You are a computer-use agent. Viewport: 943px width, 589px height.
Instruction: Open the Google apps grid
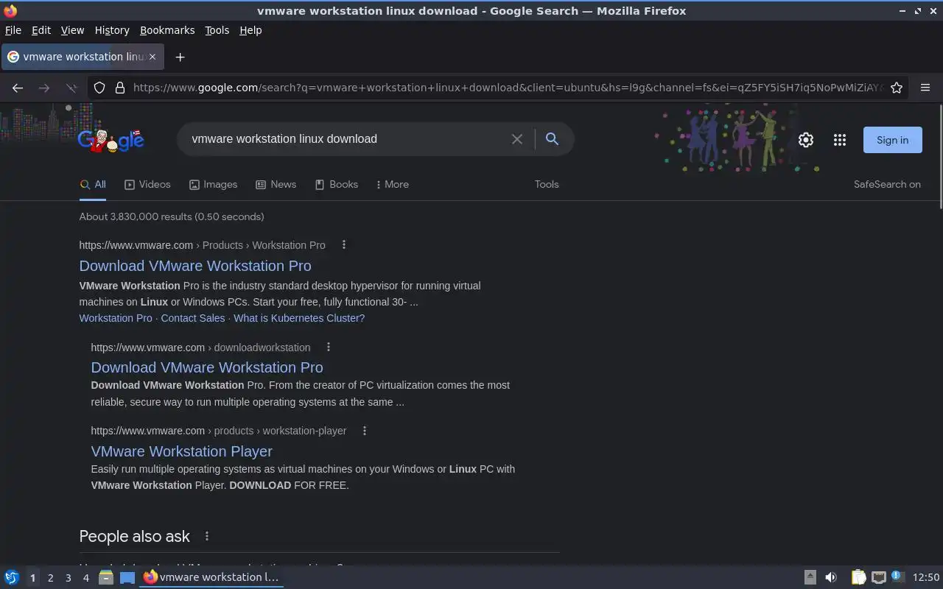[840, 140]
